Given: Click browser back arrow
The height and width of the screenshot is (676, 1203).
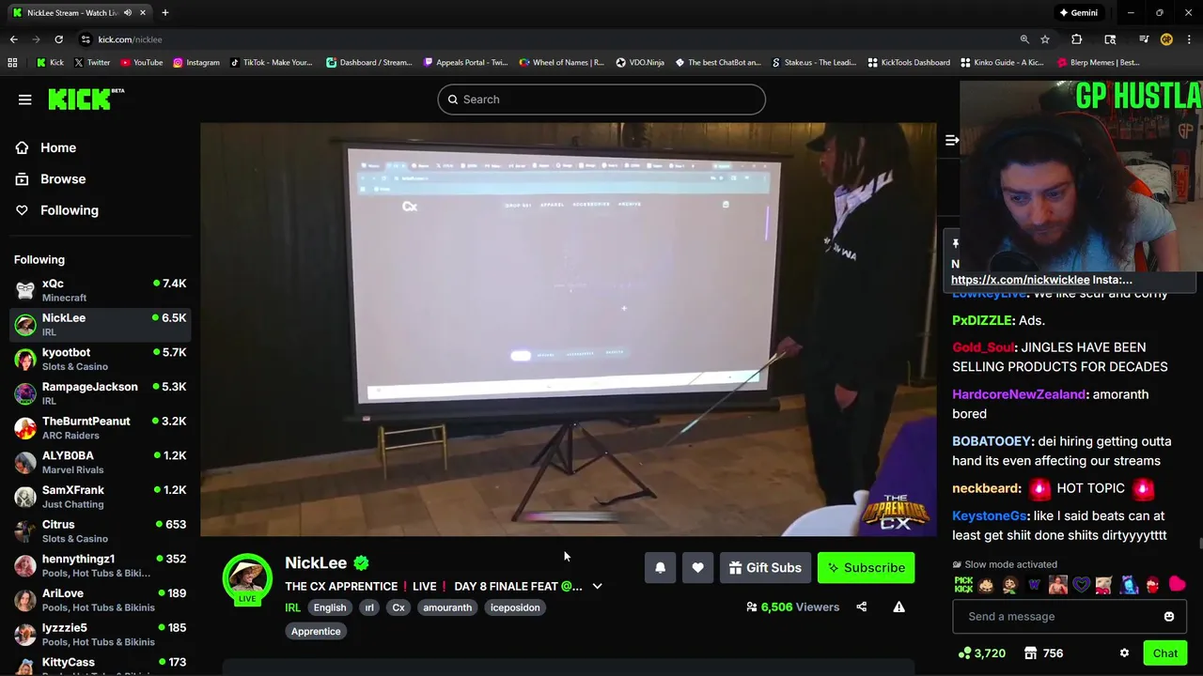Looking at the screenshot, I should coord(13,39).
